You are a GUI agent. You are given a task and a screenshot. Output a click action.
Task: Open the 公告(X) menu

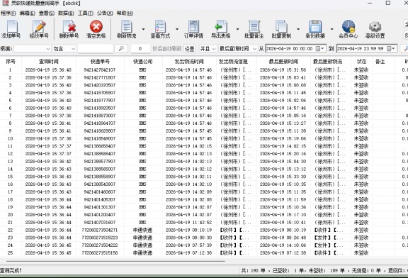pyautogui.click(x=105, y=13)
